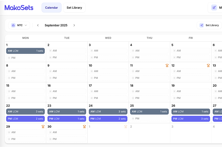Click Set Library button in calendar toolbar

point(209,26)
